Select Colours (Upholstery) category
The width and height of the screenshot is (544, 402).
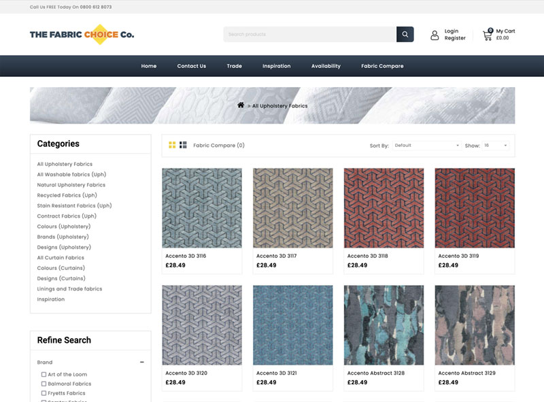click(64, 227)
